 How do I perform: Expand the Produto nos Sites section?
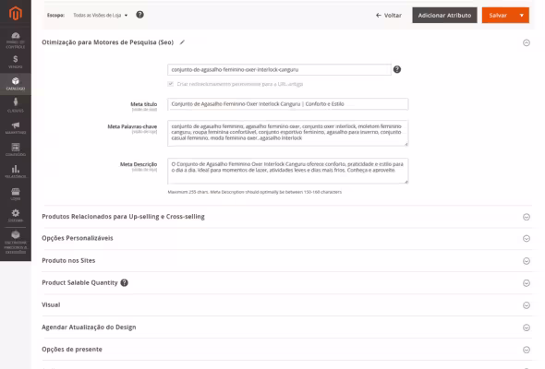coord(527,261)
